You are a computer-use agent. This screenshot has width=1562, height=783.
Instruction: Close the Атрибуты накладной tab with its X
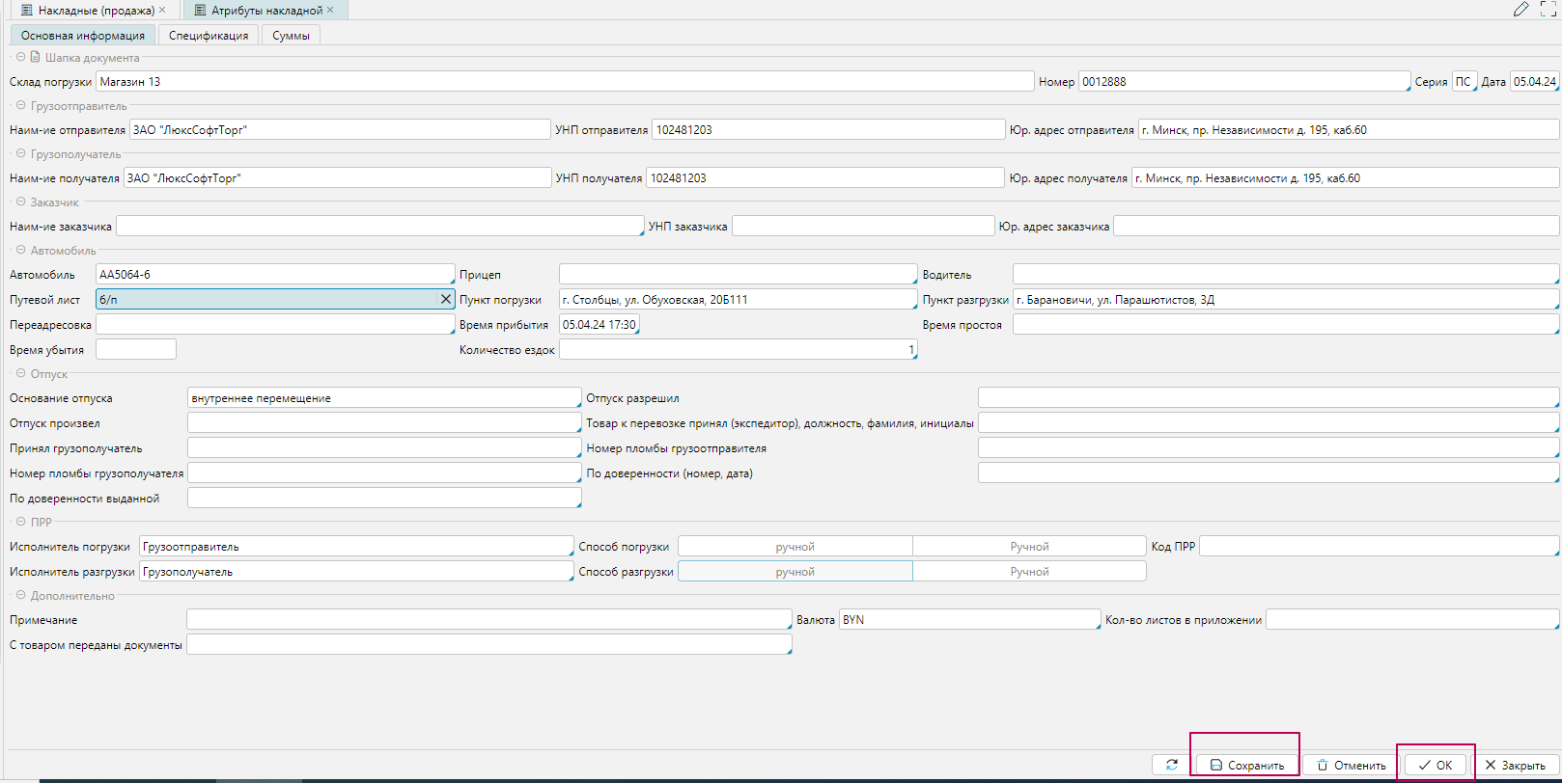(x=330, y=10)
